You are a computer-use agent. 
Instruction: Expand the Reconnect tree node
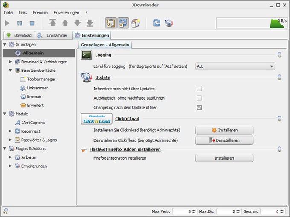coord(10,131)
